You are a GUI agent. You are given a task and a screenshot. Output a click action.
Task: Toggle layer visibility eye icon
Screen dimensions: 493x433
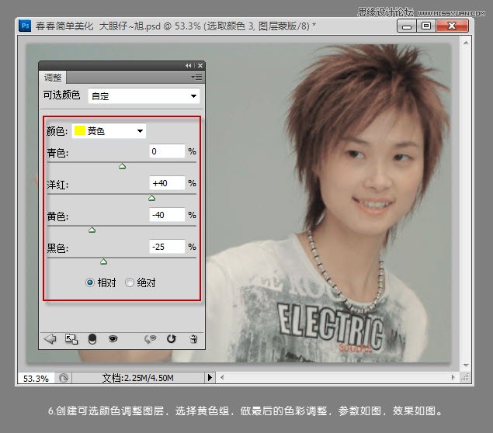click(x=113, y=339)
